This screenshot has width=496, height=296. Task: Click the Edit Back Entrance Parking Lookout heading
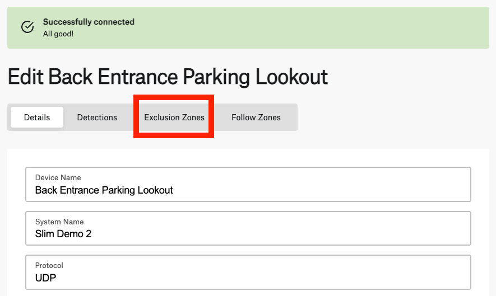coord(168,77)
